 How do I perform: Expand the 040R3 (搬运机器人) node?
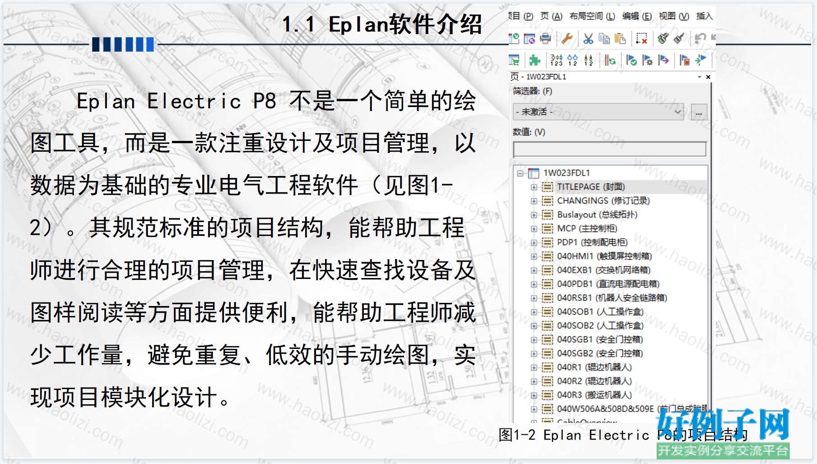click(534, 395)
